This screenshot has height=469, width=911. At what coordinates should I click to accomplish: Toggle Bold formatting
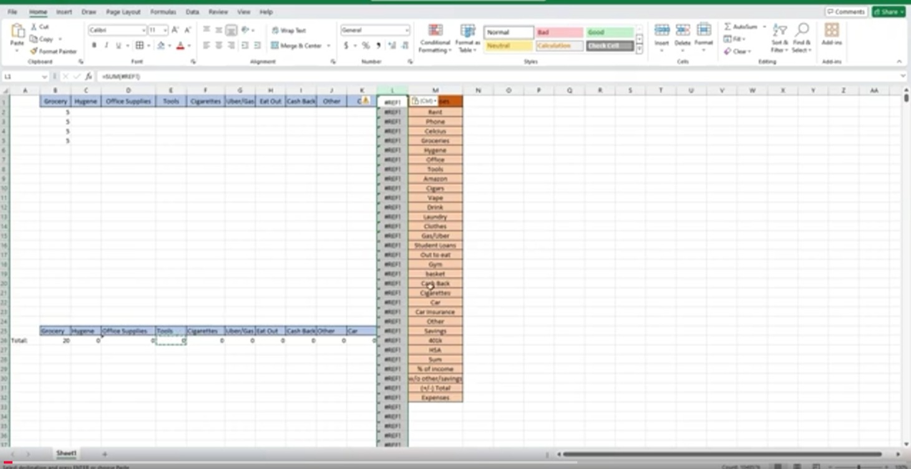point(94,46)
